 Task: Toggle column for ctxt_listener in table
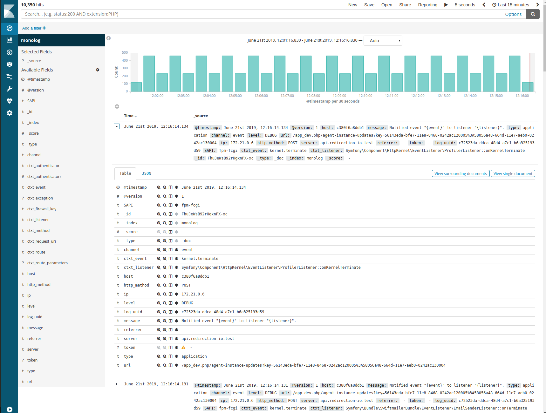[x=171, y=267]
